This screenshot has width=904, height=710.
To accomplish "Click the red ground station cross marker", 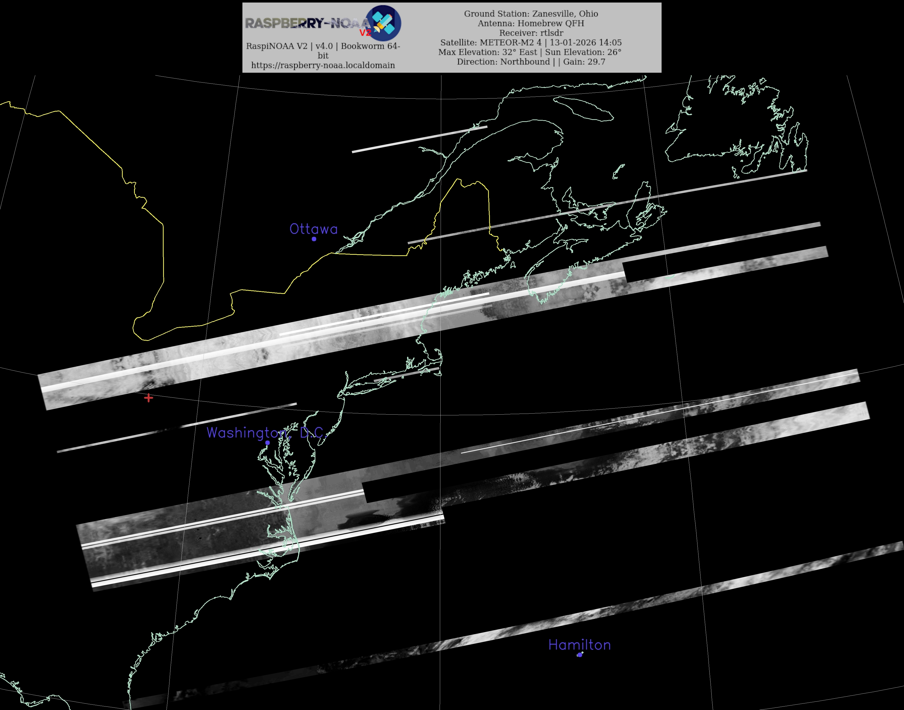I will point(148,398).
